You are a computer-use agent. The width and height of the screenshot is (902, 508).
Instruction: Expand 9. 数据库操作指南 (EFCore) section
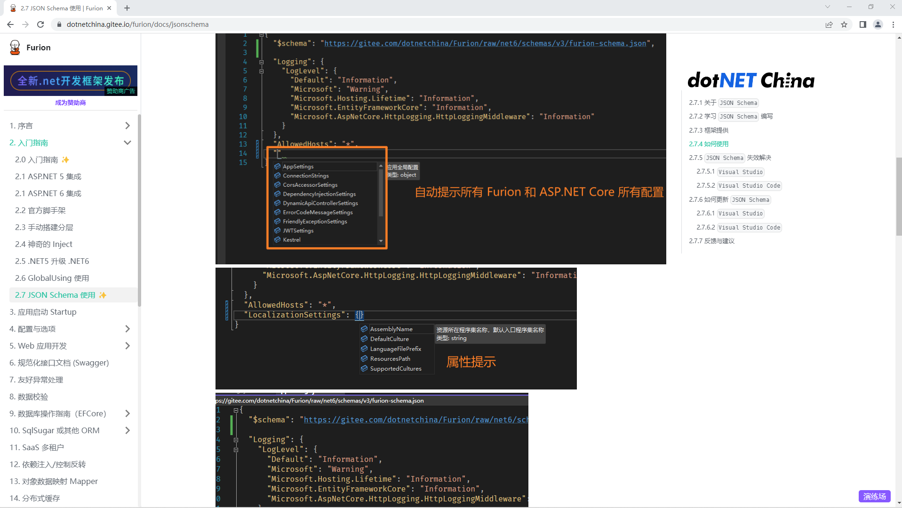coord(128,413)
